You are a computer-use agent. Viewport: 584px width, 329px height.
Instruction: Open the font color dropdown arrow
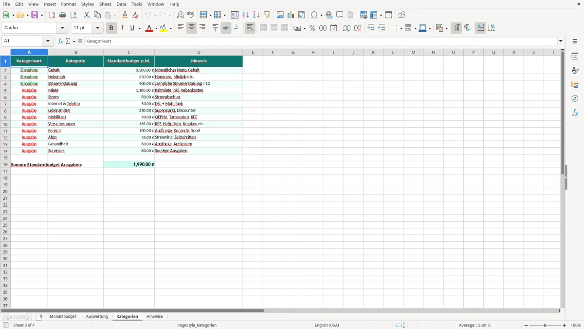click(156, 28)
